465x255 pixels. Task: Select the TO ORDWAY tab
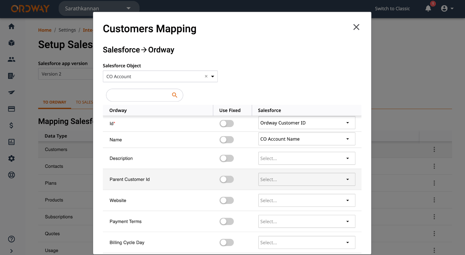(x=55, y=102)
